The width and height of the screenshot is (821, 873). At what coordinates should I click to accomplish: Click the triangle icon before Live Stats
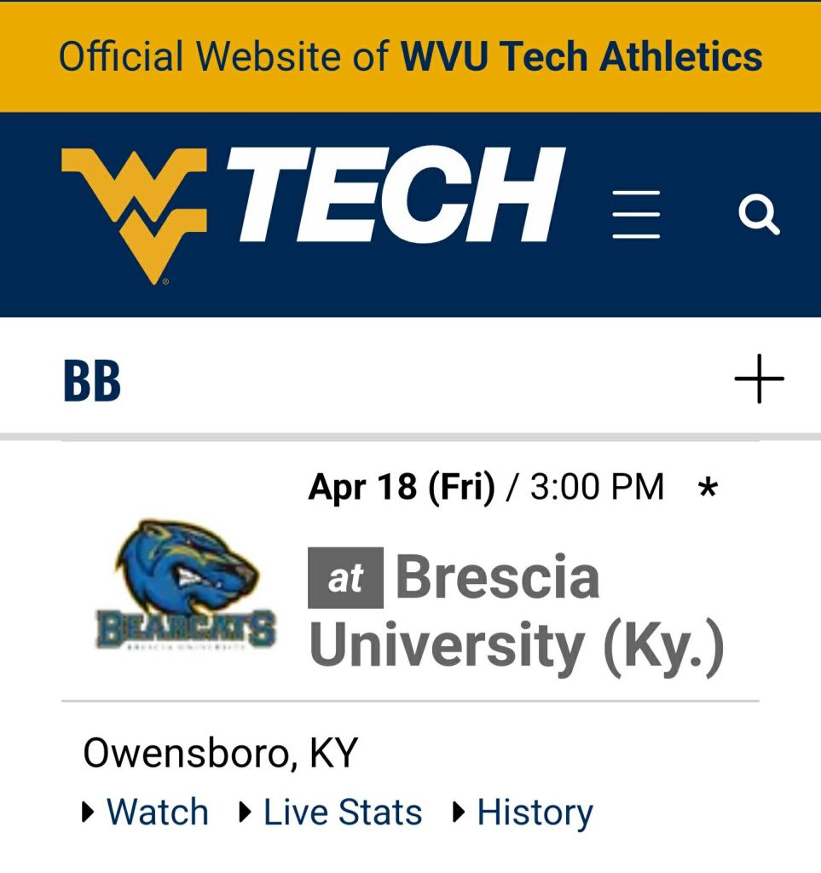click(x=246, y=812)
